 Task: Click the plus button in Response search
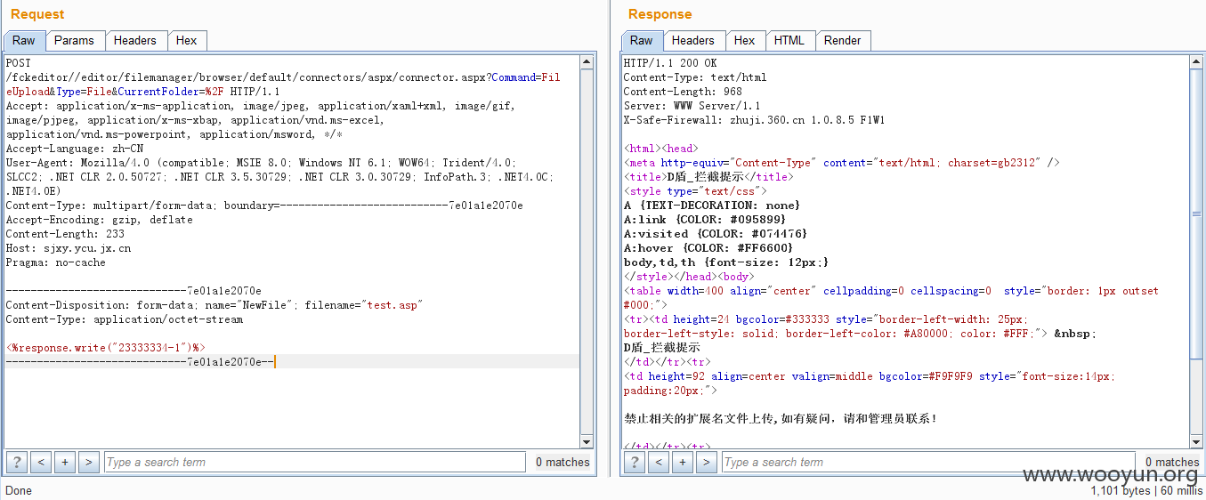pyautogui.click(x=683, y=462)
